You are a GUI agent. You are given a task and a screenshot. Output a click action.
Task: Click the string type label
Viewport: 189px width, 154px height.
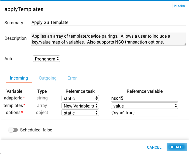point(42,98)
